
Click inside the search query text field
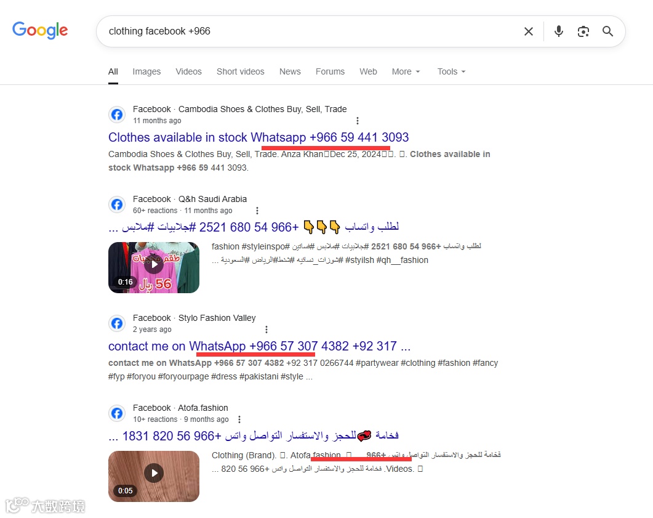tap(308, 31)
